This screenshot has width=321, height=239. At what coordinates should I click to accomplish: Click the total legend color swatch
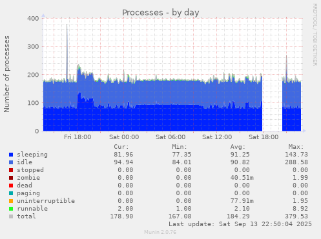pos(11,216)
